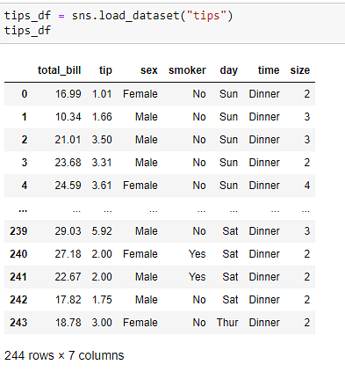345x372 pixels.
Task: Click tip value 3.00
Action: [x=102, y=323]
